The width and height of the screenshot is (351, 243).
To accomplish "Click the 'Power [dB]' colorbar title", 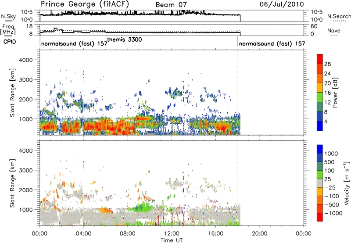I will tap(335, 93).
